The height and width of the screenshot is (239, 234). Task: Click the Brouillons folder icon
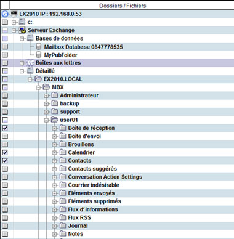[63, 144]
